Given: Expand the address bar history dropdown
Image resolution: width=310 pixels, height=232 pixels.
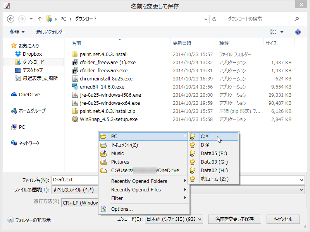Looking at the screenshot, I should coord(206,19).
